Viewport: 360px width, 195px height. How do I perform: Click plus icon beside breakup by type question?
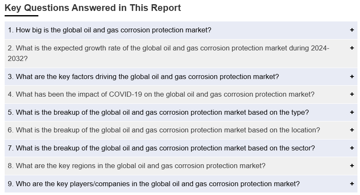tap(352, 112)
